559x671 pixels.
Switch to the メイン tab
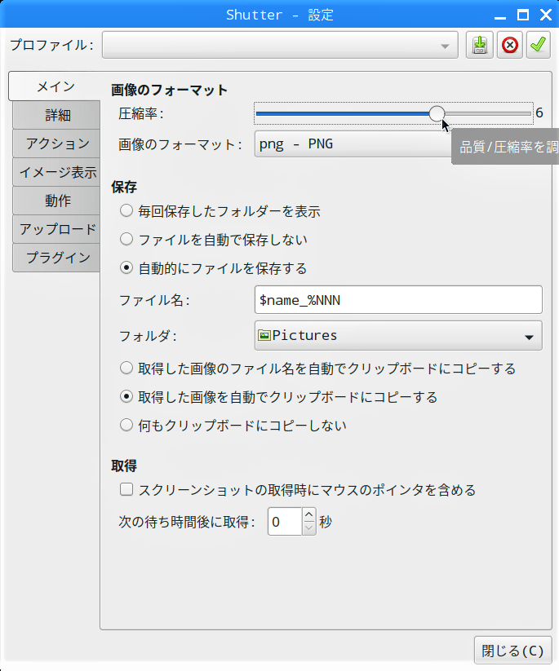click(x=55, y=86)
